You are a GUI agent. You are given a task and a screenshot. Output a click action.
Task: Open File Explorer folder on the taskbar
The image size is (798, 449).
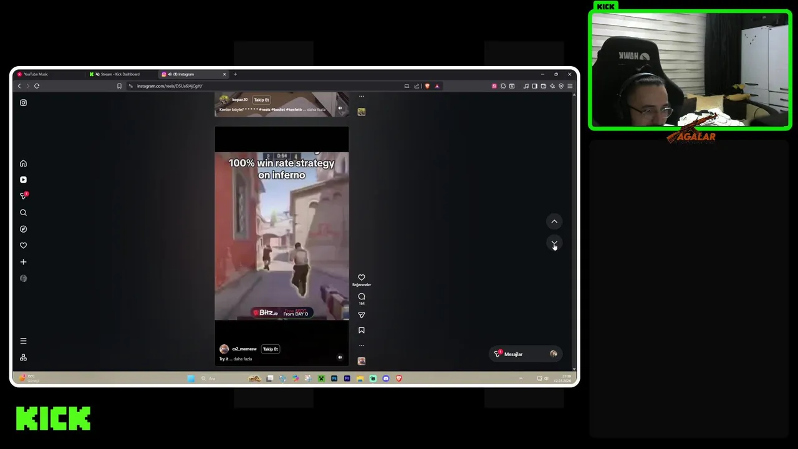360,379
